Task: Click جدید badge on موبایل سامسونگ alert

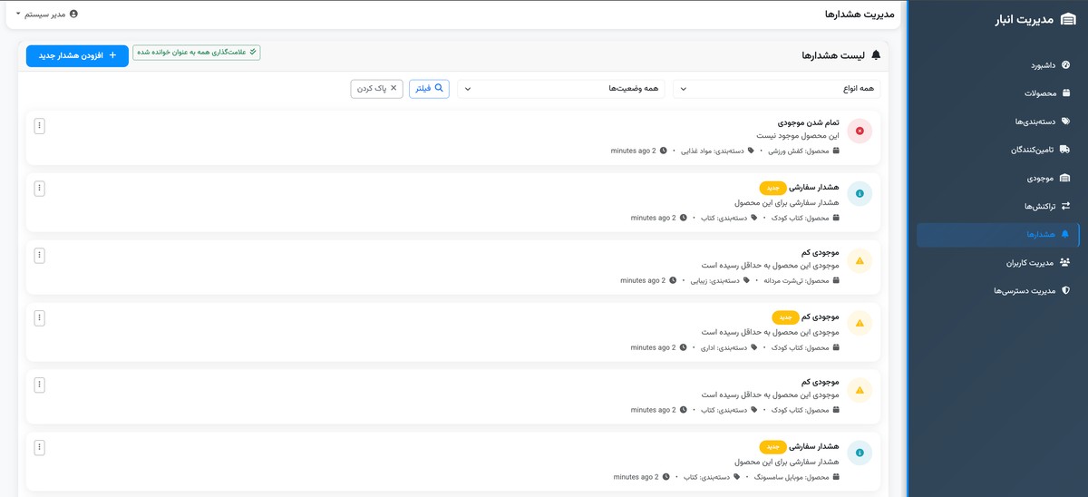Action: point(773,447)
